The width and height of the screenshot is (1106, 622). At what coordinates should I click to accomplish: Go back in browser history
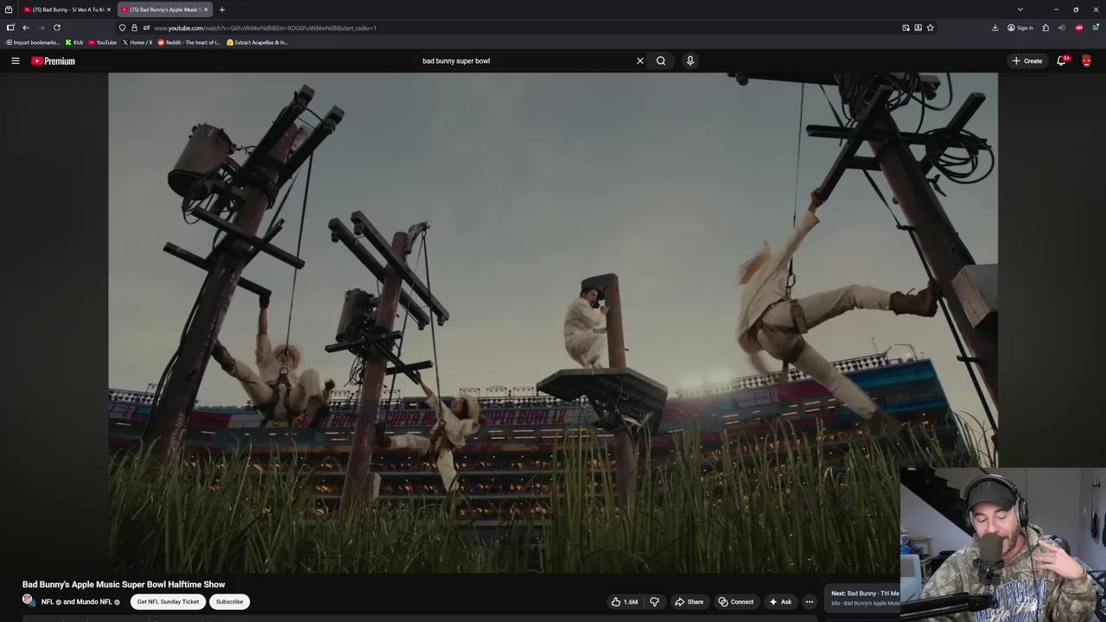(26, 28)
